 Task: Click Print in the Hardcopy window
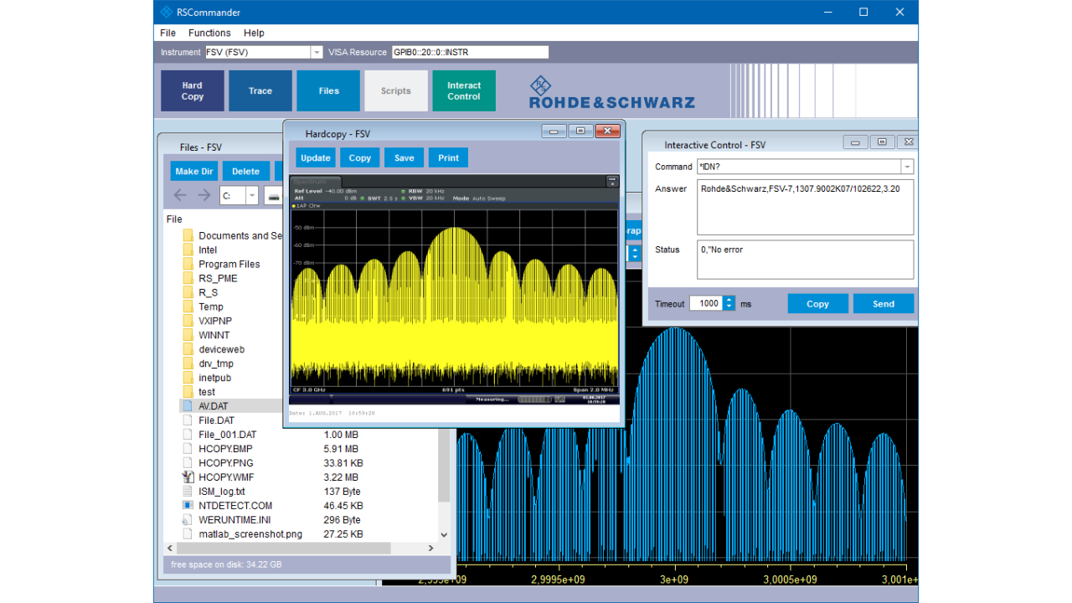click(x=449, y=157)
